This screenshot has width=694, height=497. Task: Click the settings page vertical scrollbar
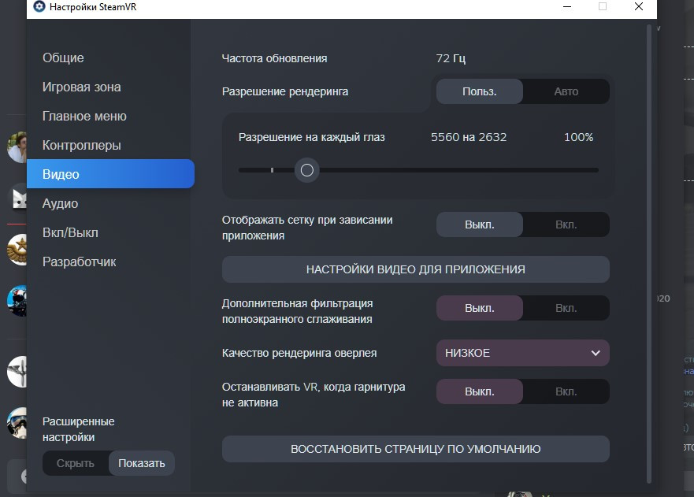[x=649, y=254]
